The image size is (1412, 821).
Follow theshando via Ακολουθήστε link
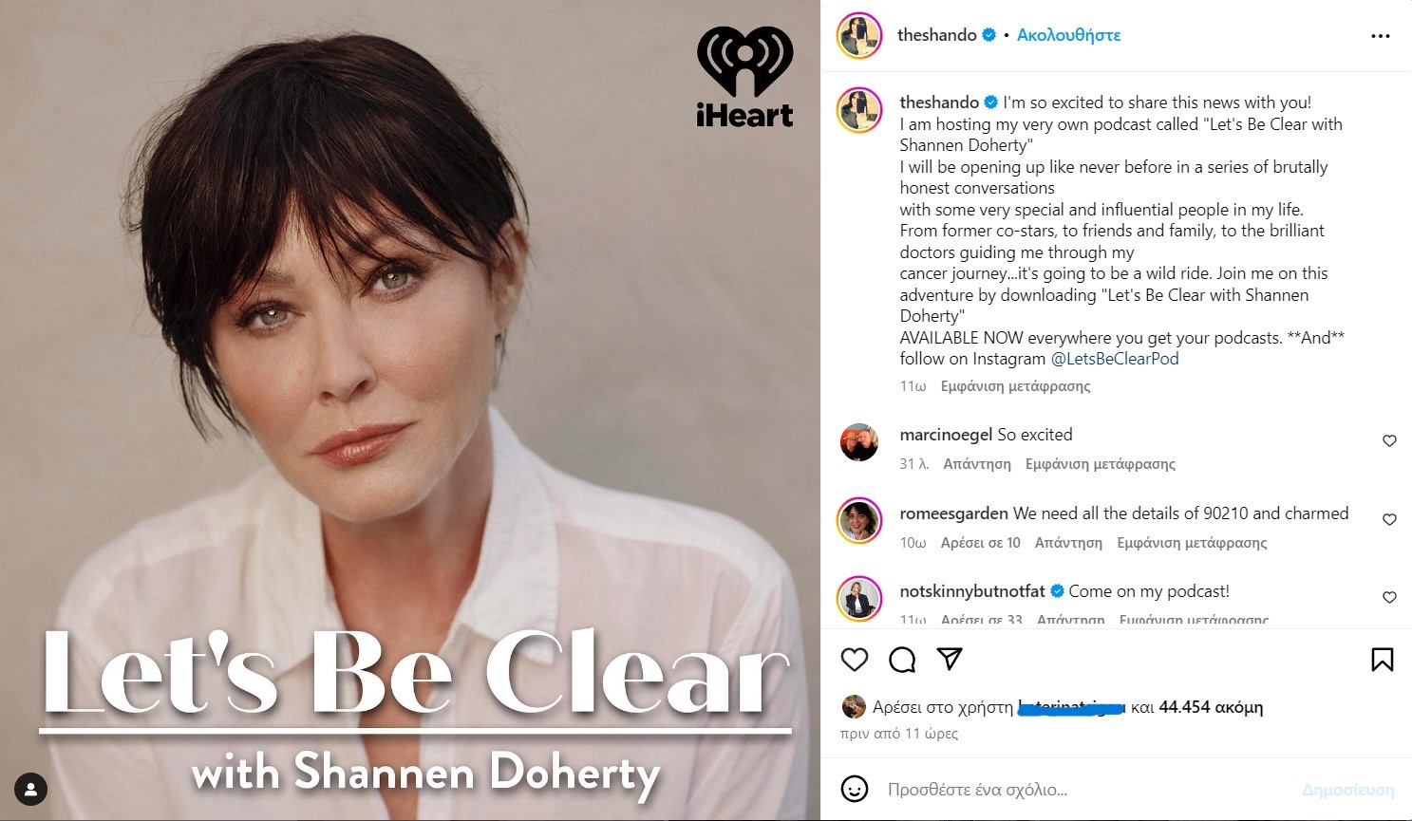click(x=1068, y=35)
